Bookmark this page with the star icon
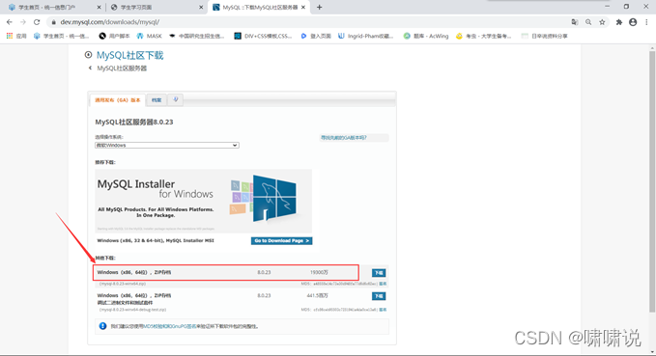 click(x=602, y=22)
